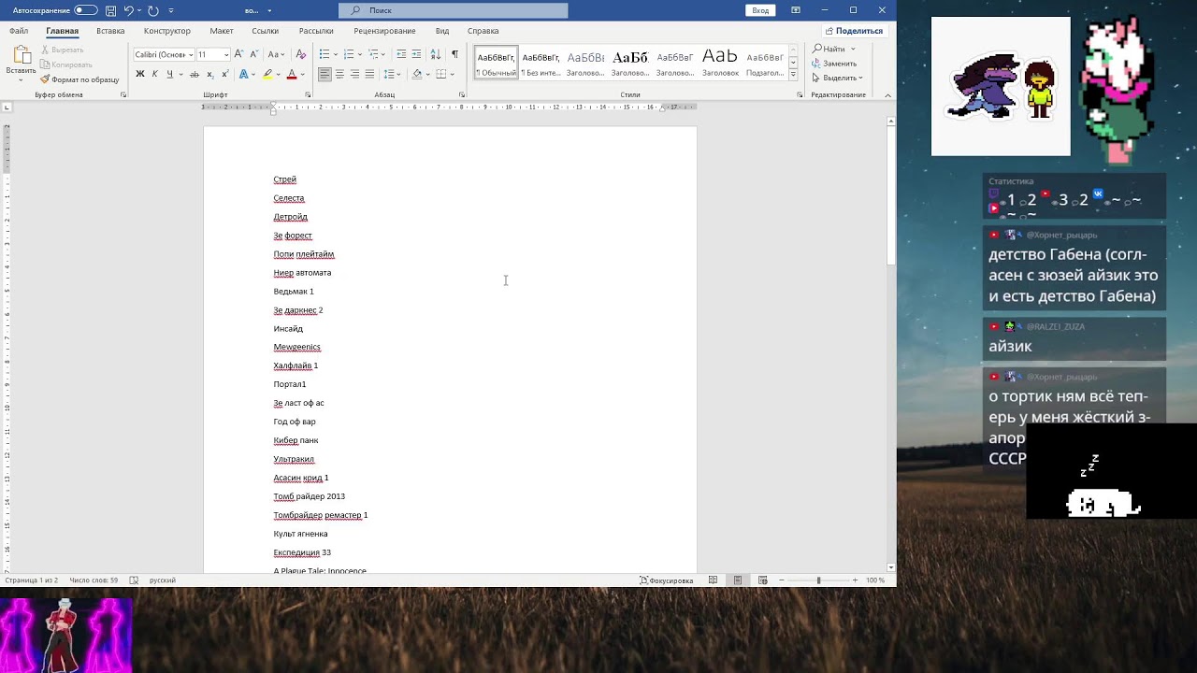The image size is (1197, 673).
Task: Open the font color dropdown arrow
Action: 302,74
